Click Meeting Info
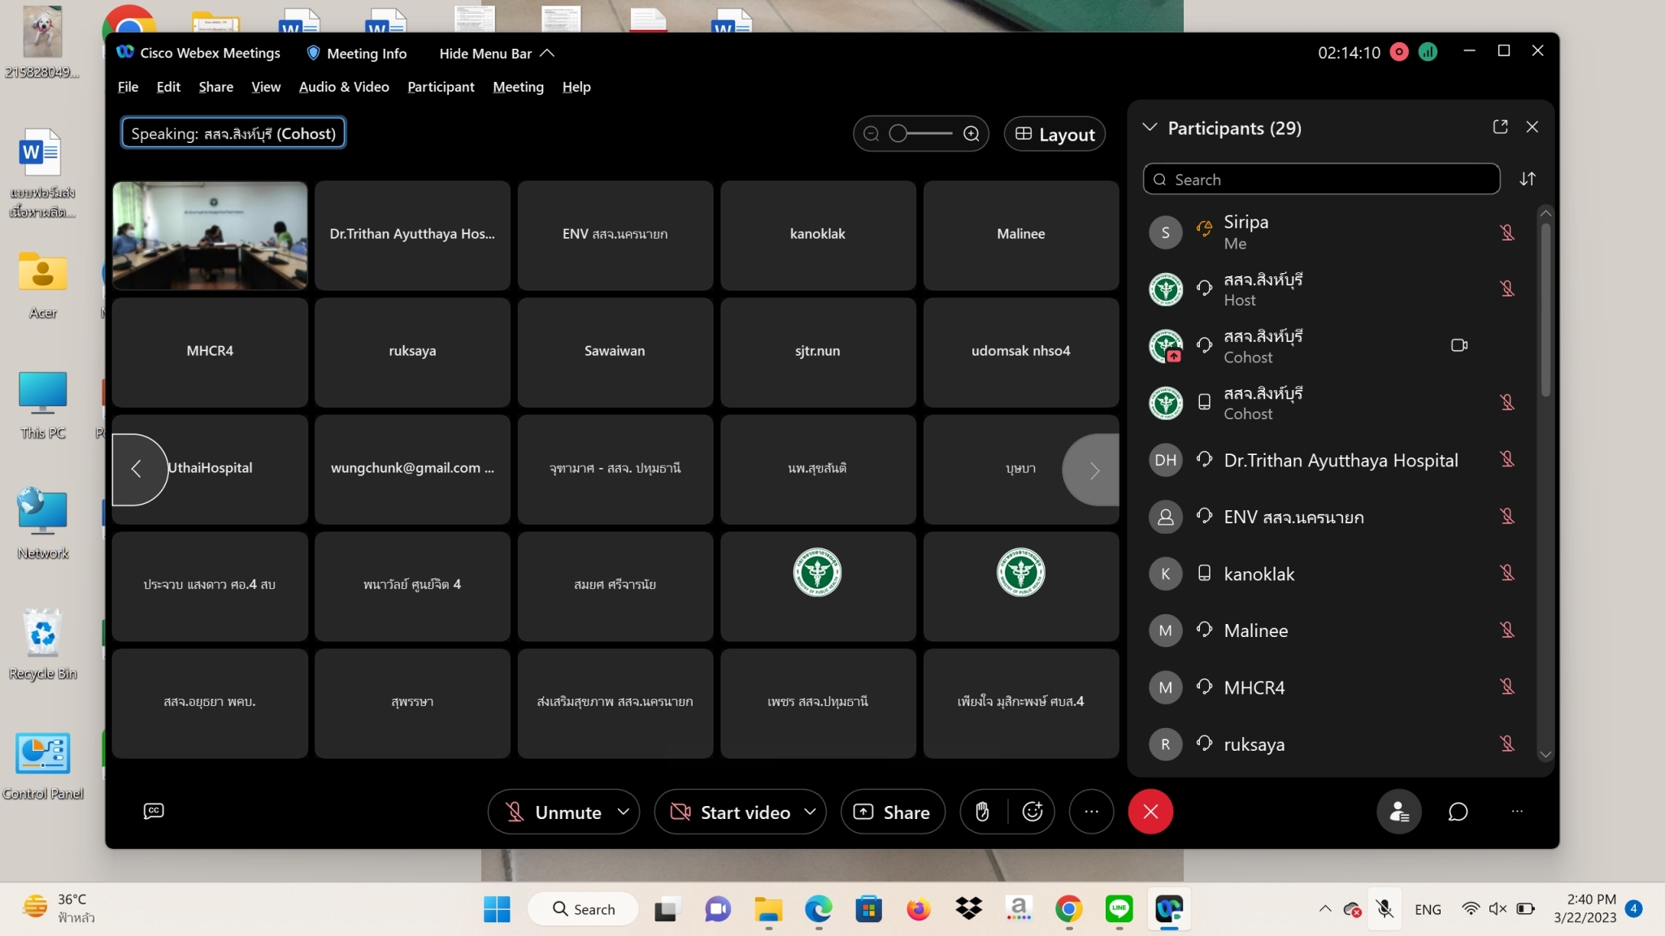 356,53
